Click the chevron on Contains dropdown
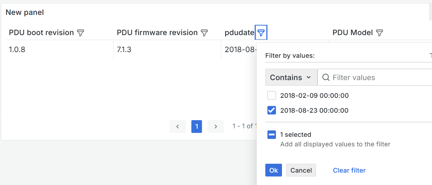 [308, 77]
